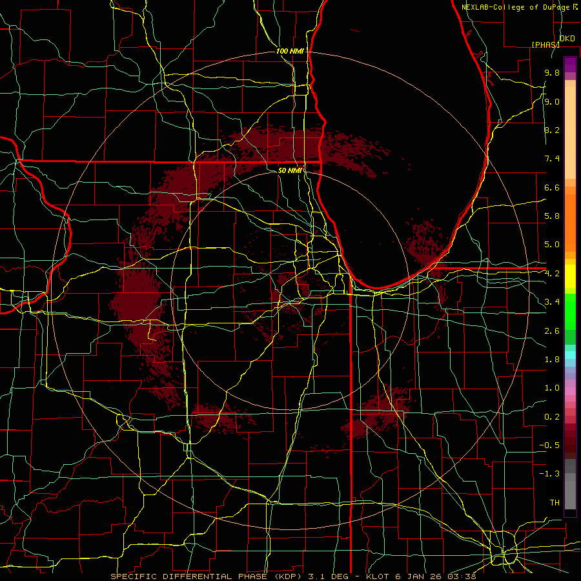Click the NEXLAB-College of DuPage label
The image size is (581, 581).
tap(517, 7)
